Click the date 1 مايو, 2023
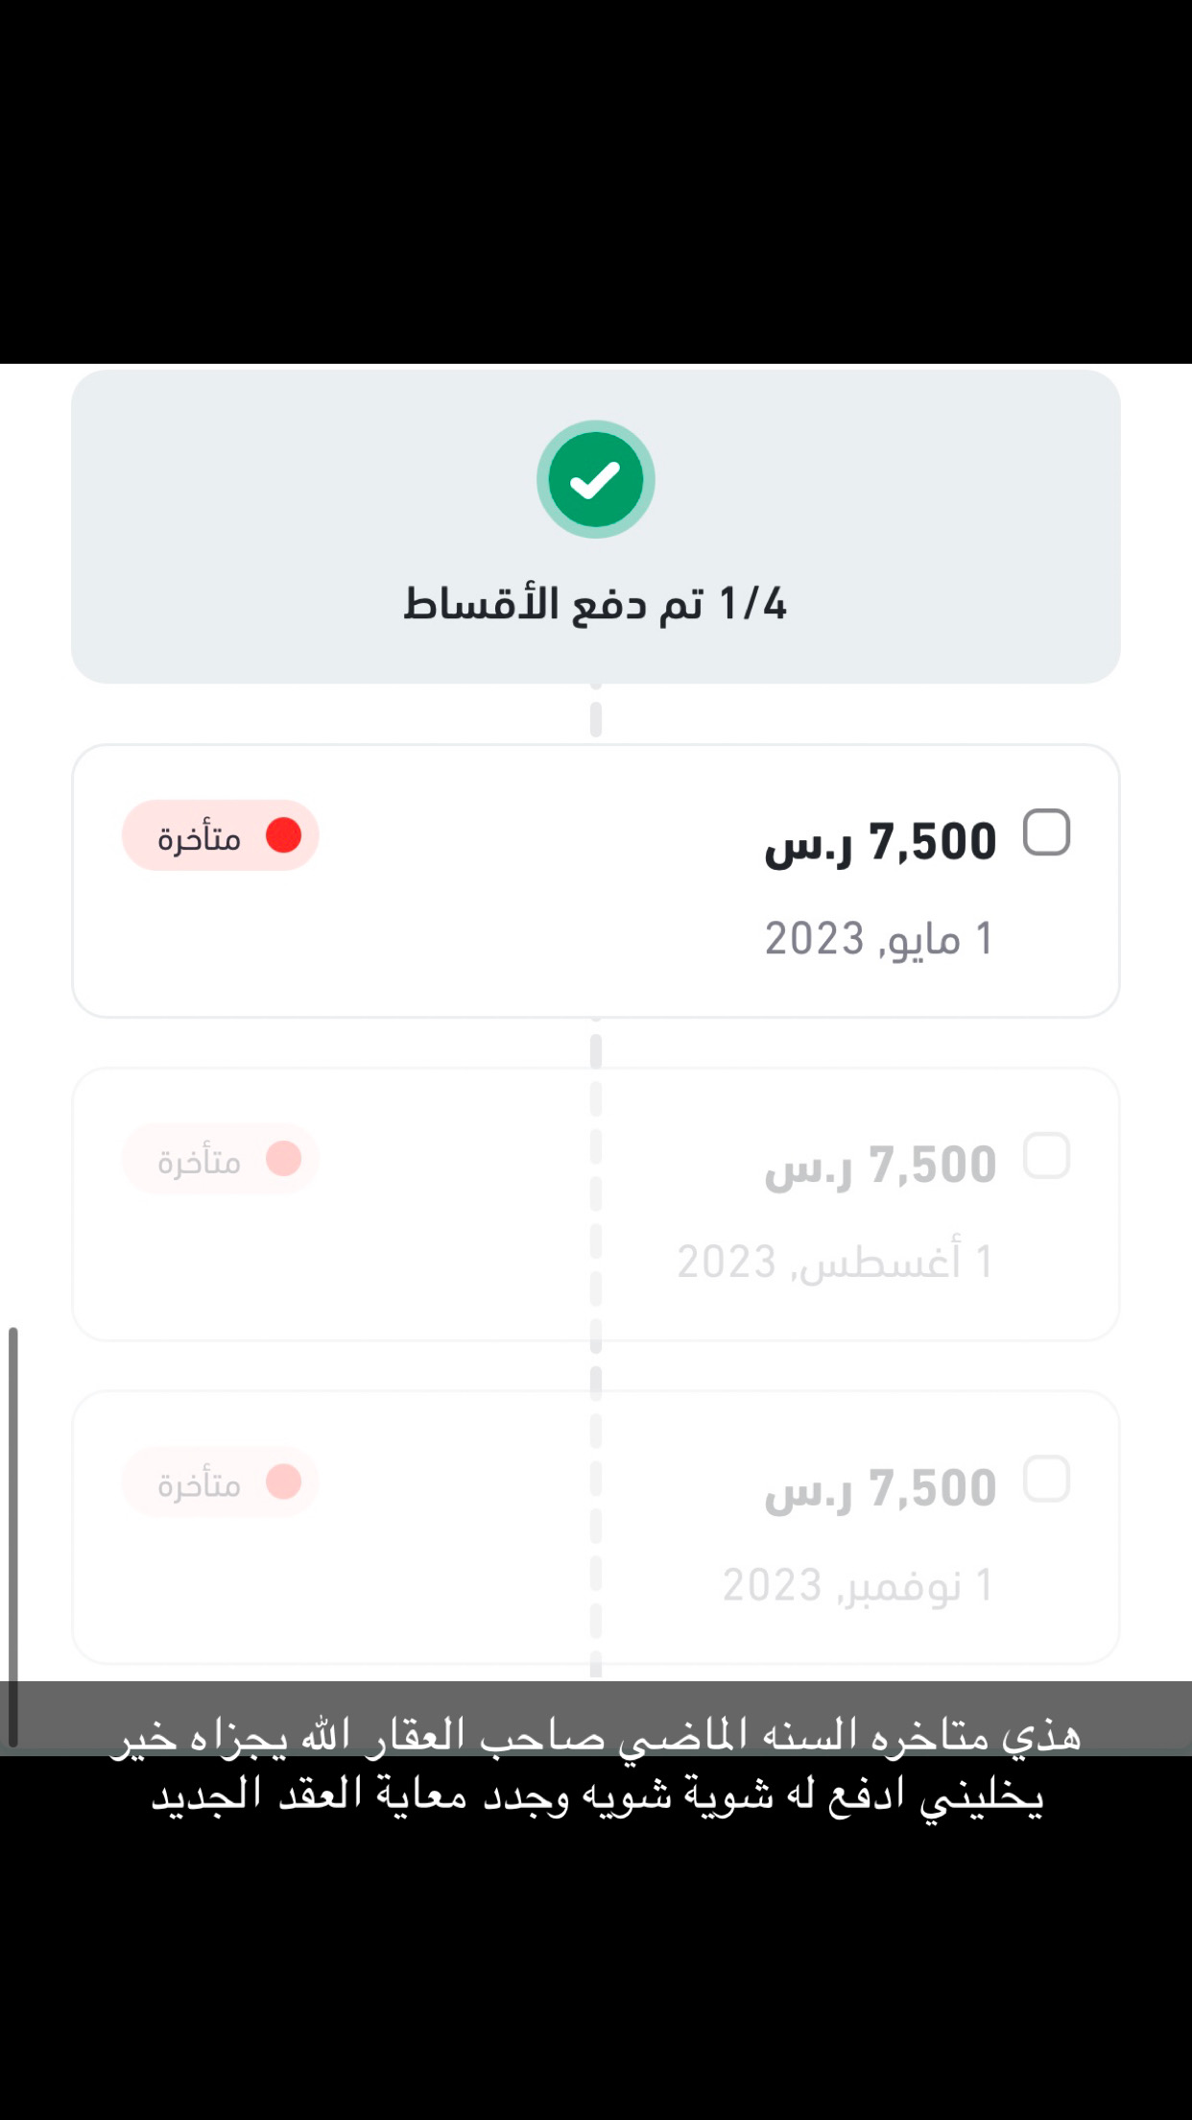 [878, 938]
